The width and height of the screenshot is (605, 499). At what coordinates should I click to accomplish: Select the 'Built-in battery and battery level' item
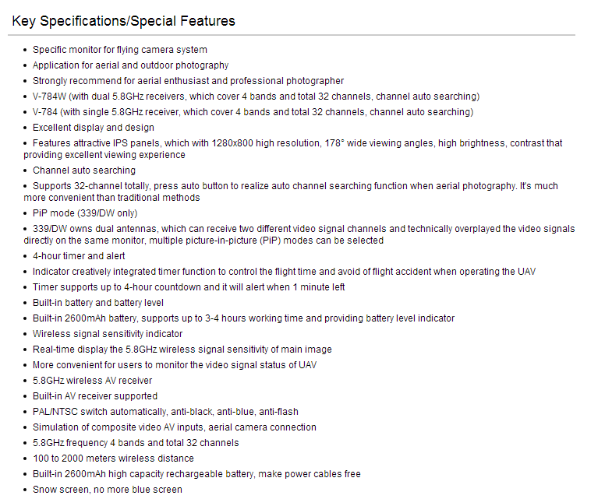[98, 303]
